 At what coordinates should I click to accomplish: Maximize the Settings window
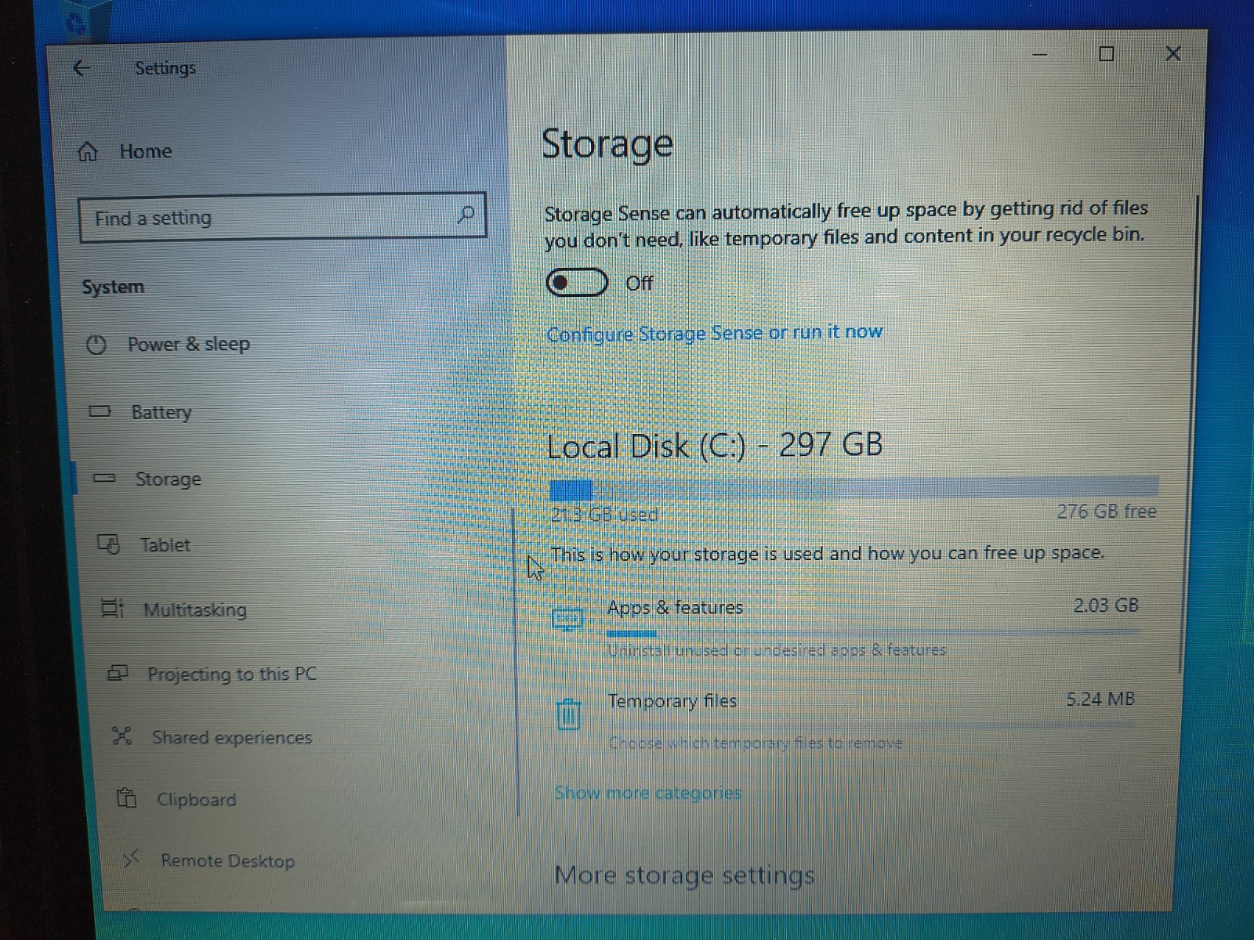tap(1106, 54)
